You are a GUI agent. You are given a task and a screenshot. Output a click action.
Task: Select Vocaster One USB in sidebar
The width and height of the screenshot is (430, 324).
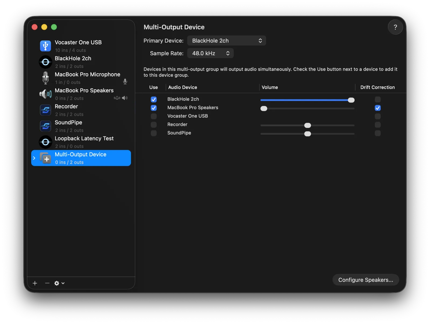(x=81, y=46)
